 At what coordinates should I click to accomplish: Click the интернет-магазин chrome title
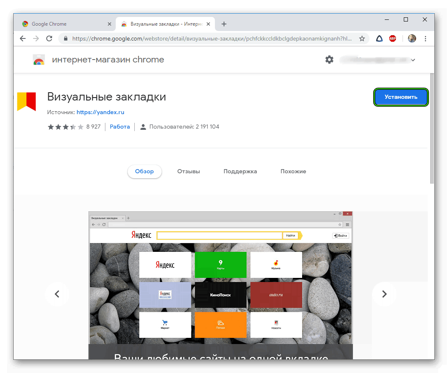(x=108, y=60)
